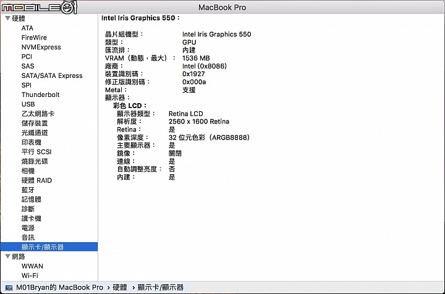Click the MacBook Pro window title
The image size is (445, 294).
click(x=222, y=7)
